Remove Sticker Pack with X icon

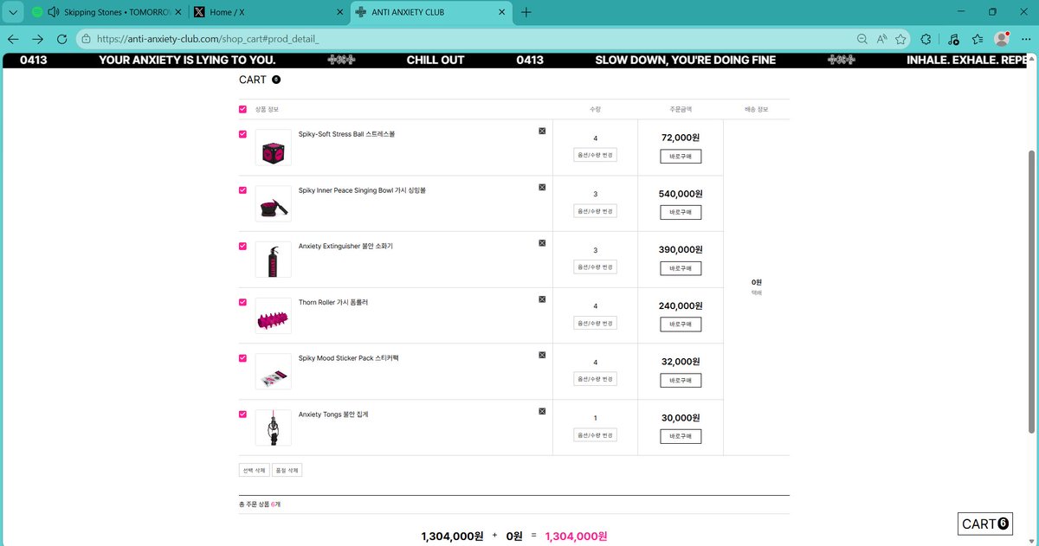(x=542, y=355)
